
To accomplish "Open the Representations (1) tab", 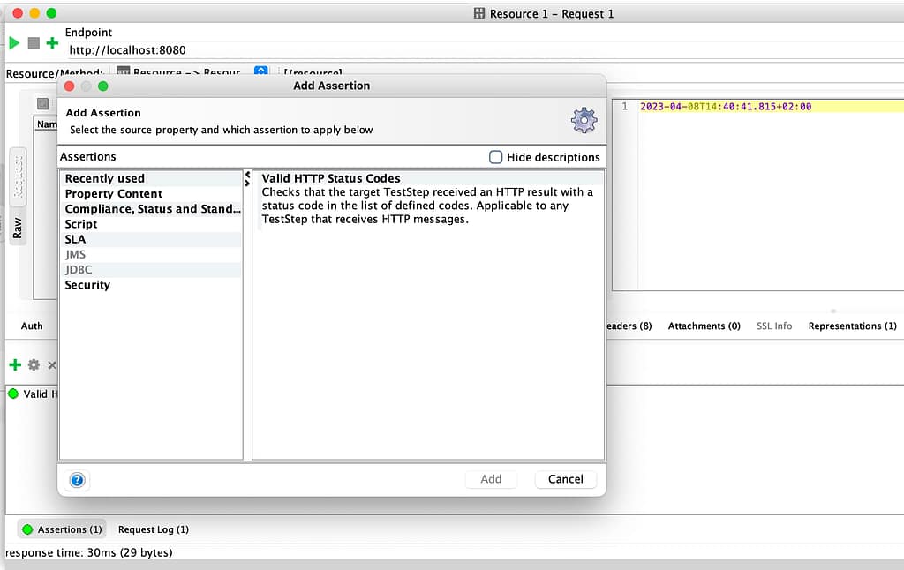I will 850,326.
